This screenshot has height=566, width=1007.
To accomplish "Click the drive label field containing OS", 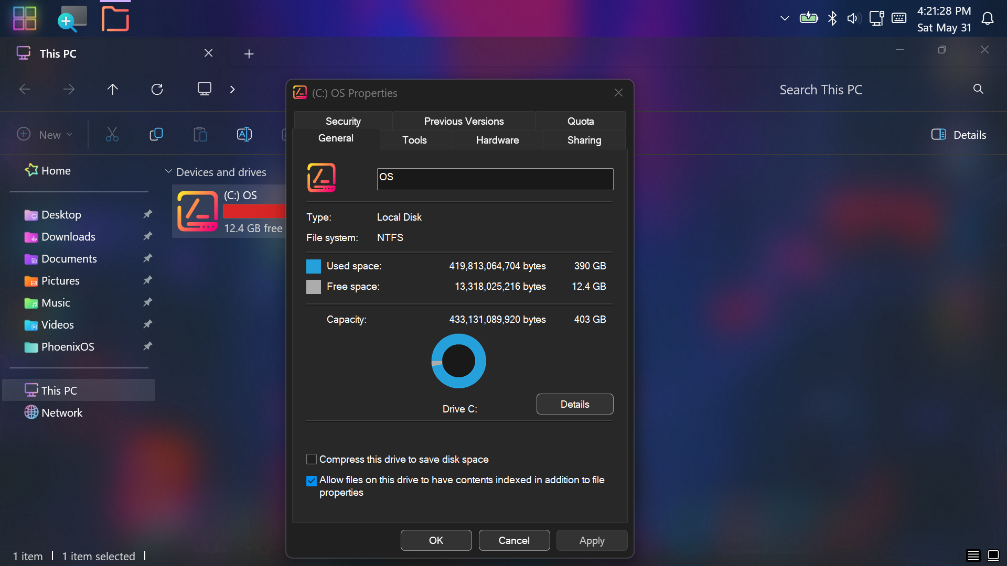I will click(495, 179).
